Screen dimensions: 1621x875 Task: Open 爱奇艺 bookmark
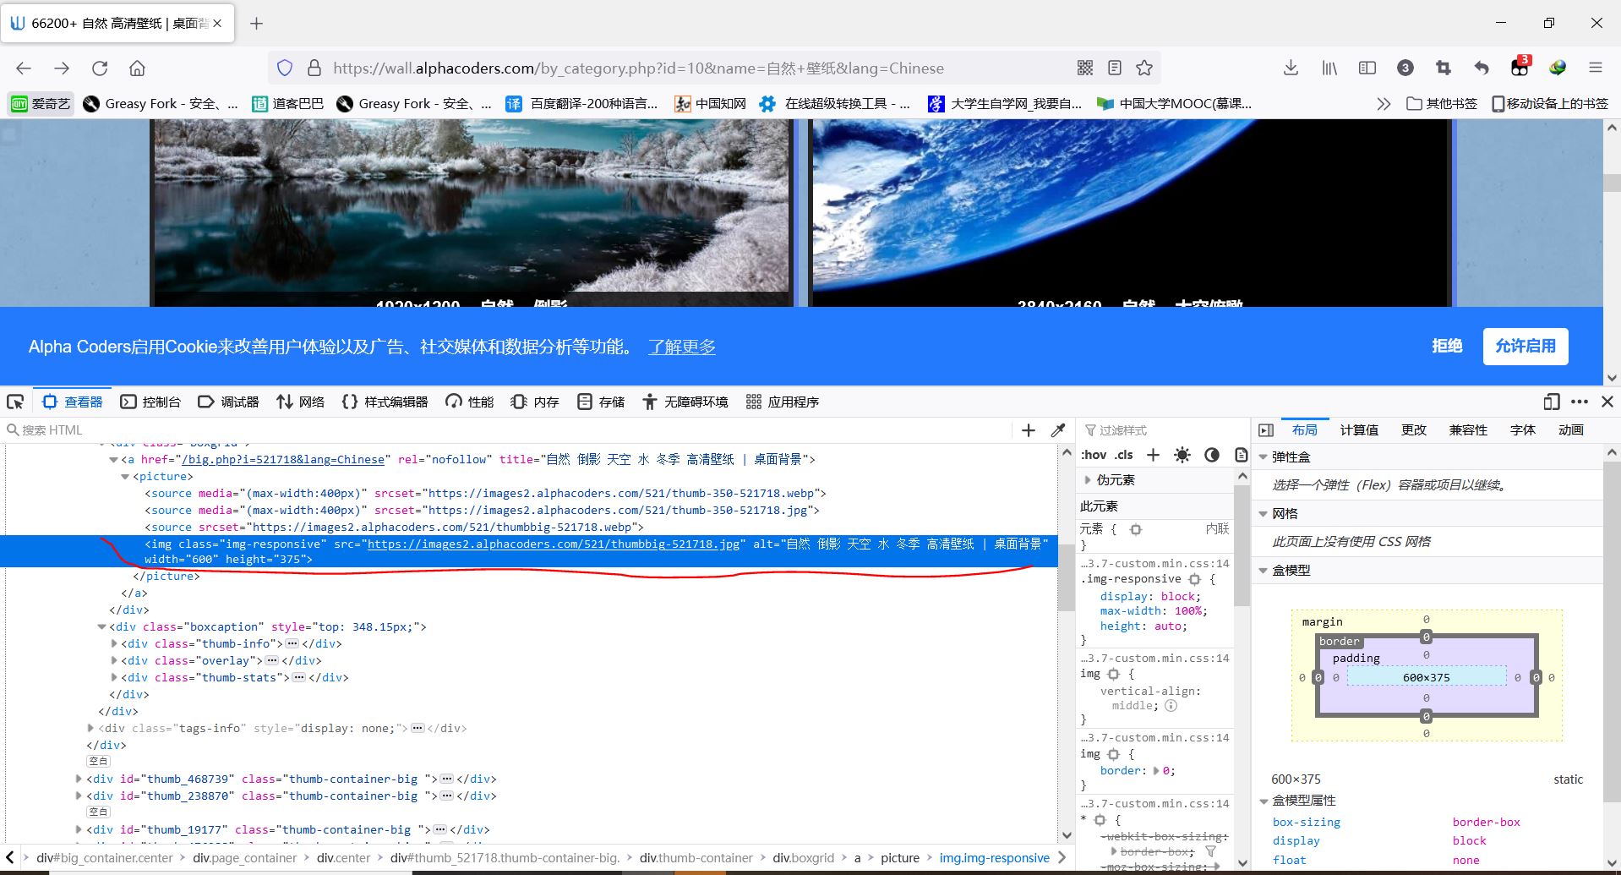pos(41,104)
